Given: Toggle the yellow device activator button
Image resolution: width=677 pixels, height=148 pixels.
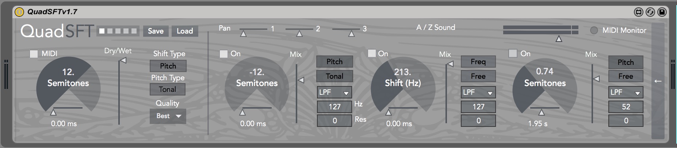Looking at the screenshot, I should (19, 12).
